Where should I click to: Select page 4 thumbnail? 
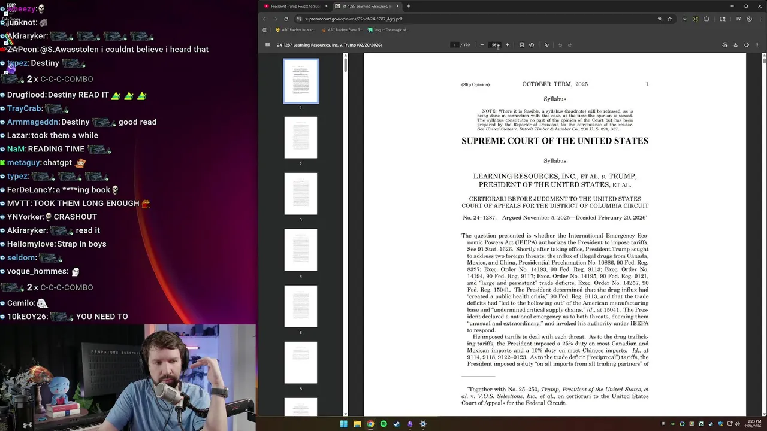(x=301, y=250)
